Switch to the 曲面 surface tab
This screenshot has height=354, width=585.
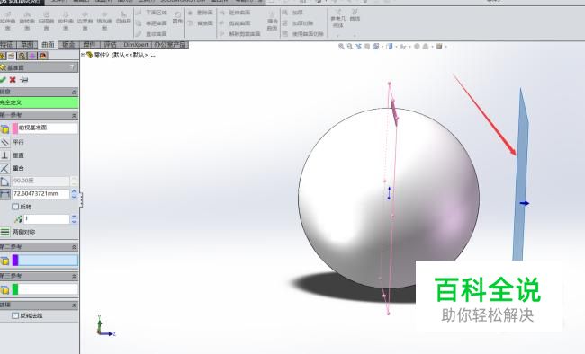point(48,45)
